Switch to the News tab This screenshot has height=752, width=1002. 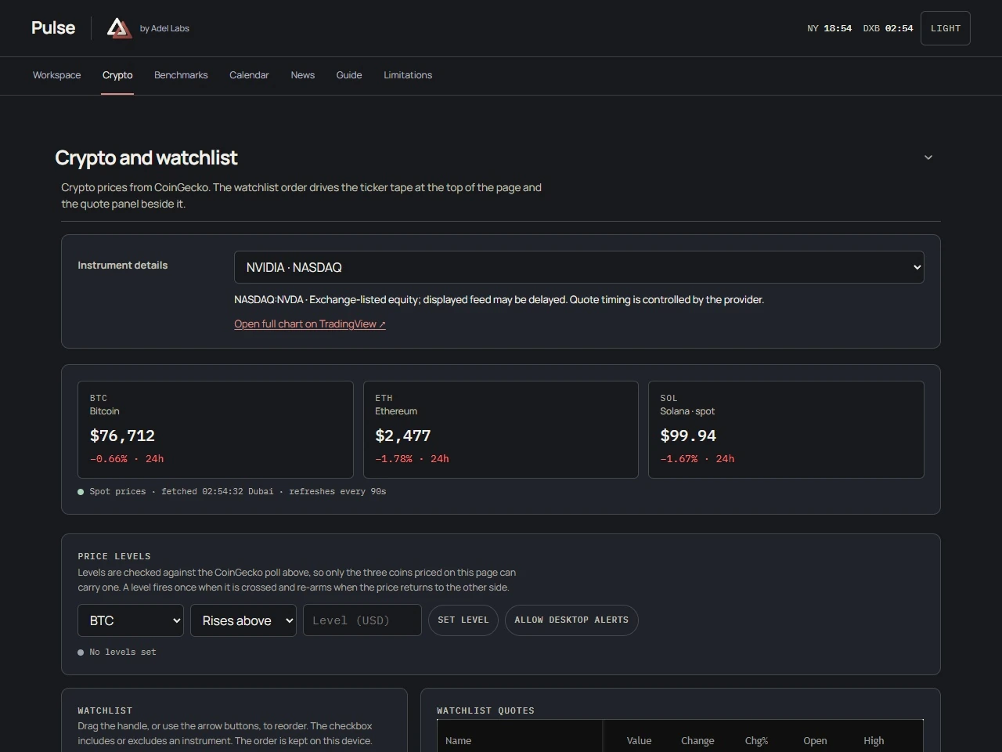pyautogui.click(x=303, y=75)
